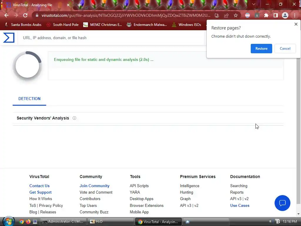Open a new tab with the plus button
Viewport: 301px width, 226px height.
79,5
